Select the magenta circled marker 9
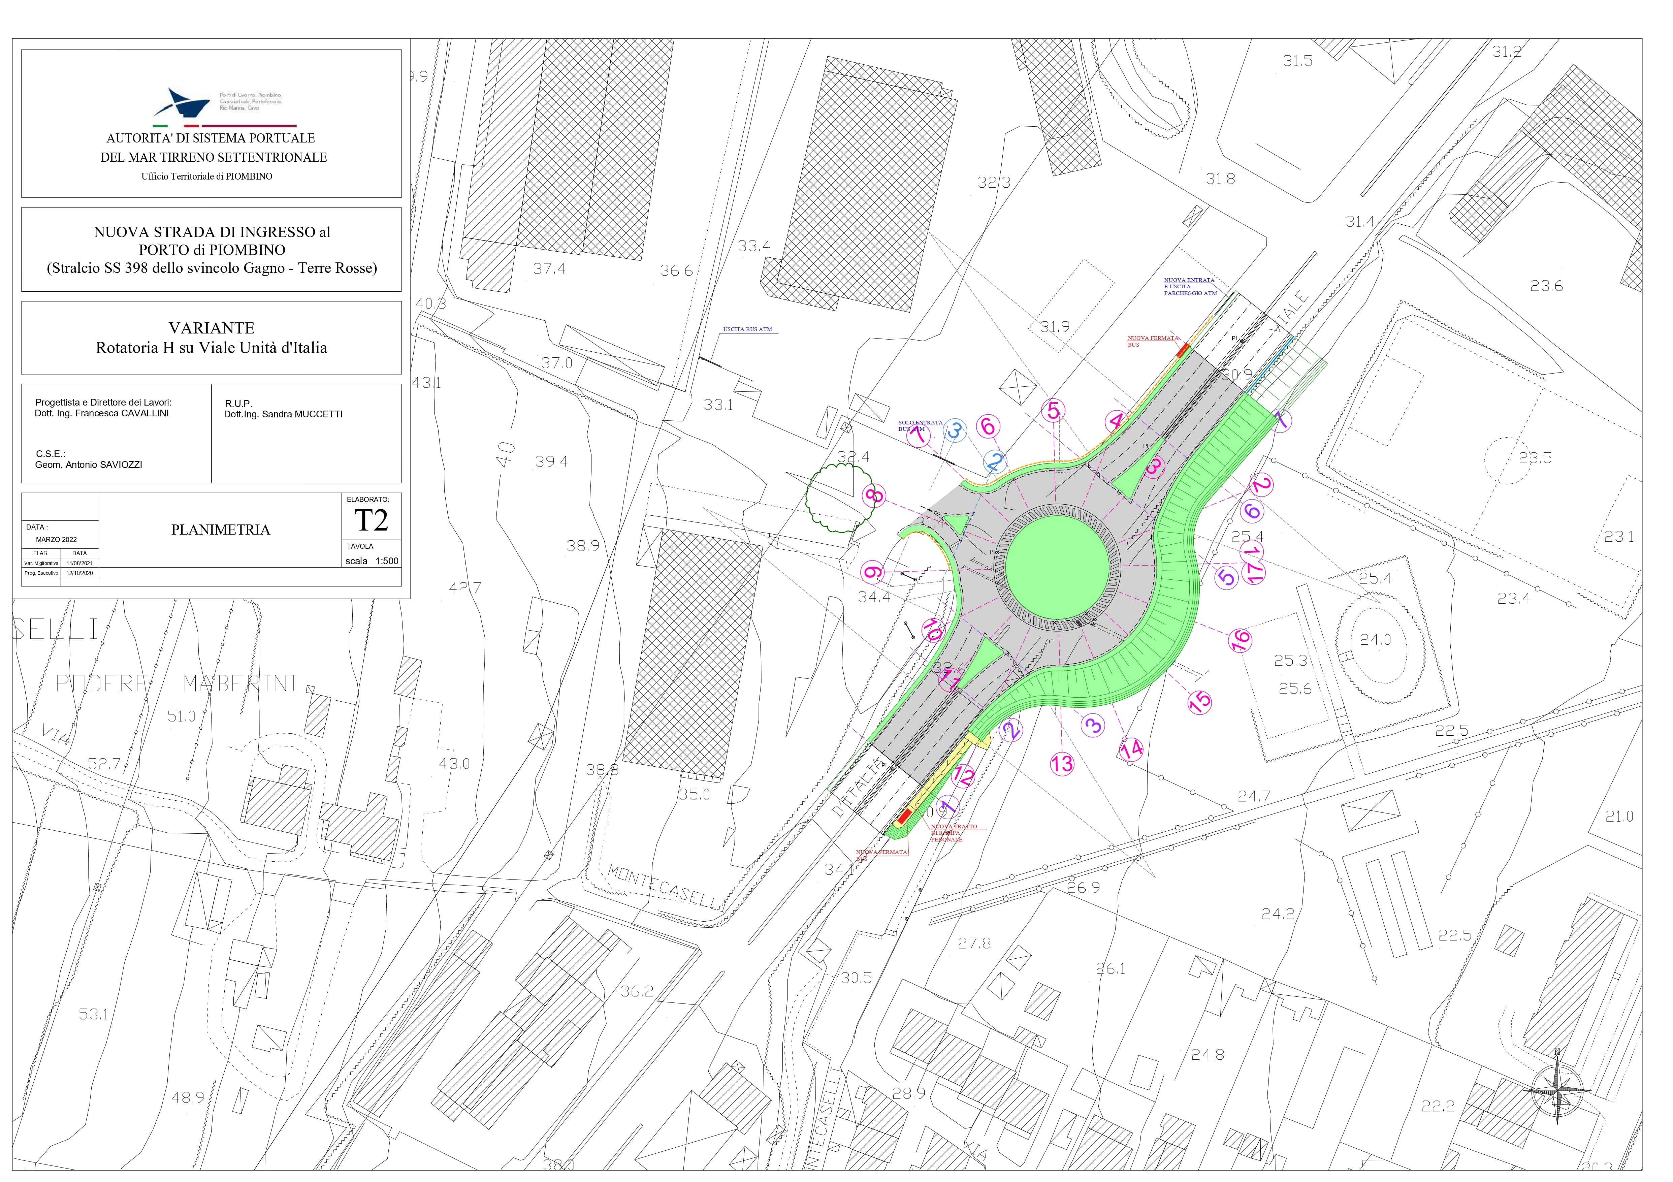This screenshot has height=1182, width=1673. [x=873, y=572]
